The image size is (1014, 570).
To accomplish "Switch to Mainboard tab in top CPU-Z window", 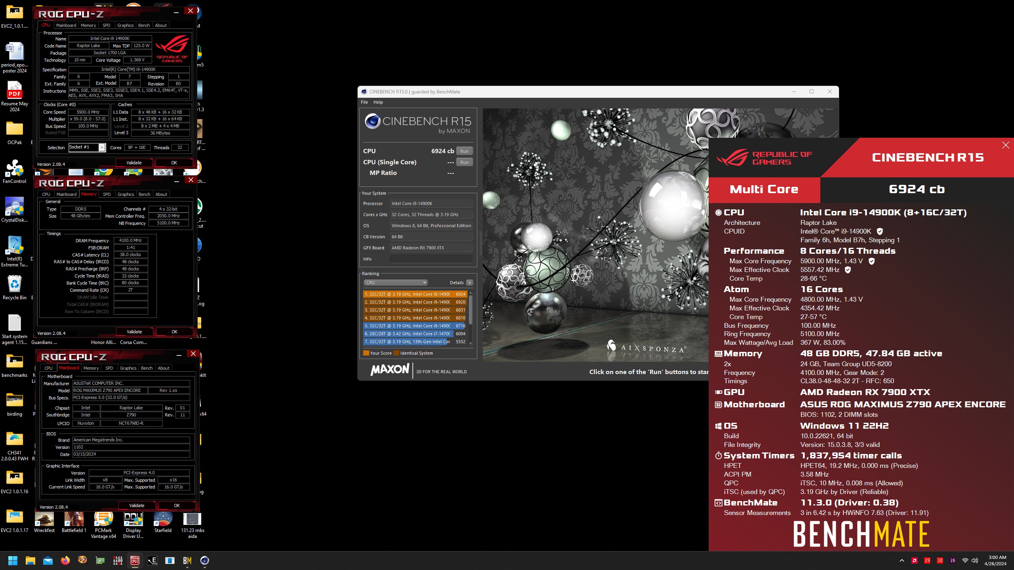I will pos(66,25).
